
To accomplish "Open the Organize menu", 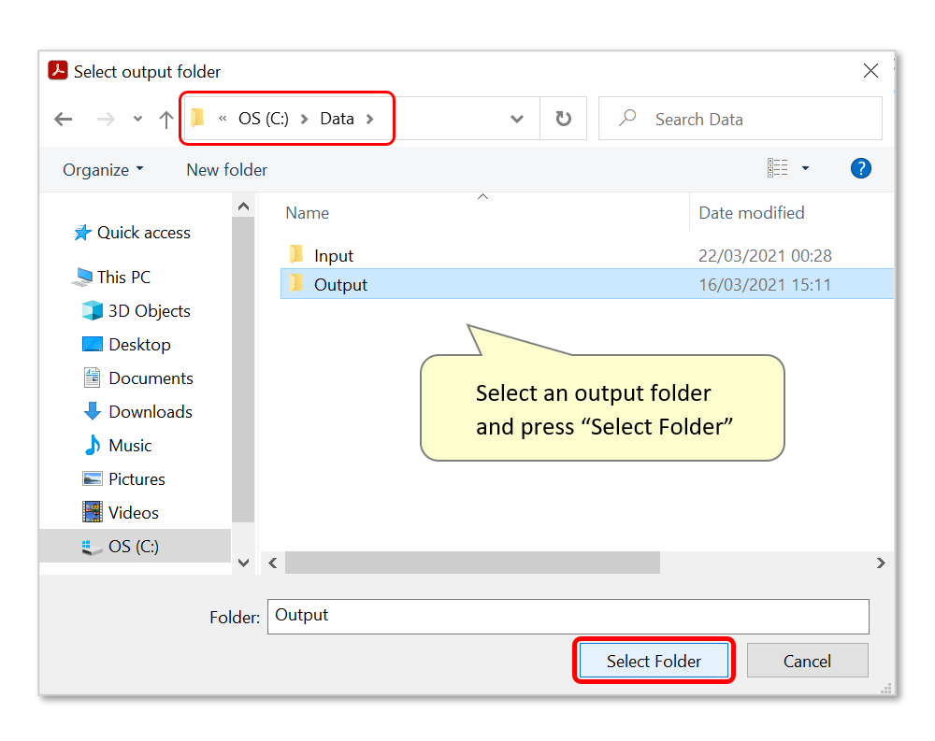I will [103, 170].
